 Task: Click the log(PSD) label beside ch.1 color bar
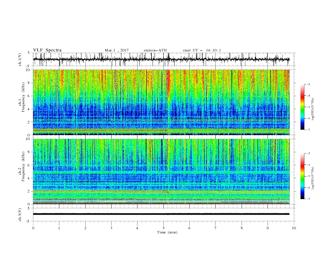coord(313,109)
